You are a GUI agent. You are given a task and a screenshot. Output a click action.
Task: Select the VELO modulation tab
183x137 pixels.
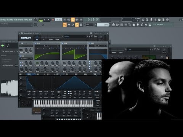point(95,74)
